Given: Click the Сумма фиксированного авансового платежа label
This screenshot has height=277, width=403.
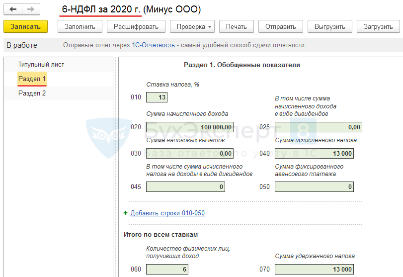Looking at the screenshot, I should [309, 170].
